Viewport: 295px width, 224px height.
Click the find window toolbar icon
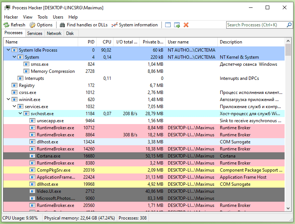coord(168,25)
